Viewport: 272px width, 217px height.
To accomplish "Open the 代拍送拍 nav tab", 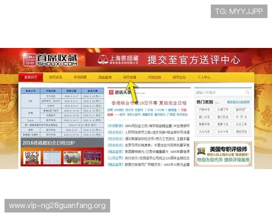I will click(155, 77).
